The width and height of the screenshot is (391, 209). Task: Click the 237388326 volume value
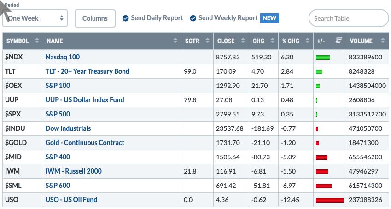tap(365, 199)
